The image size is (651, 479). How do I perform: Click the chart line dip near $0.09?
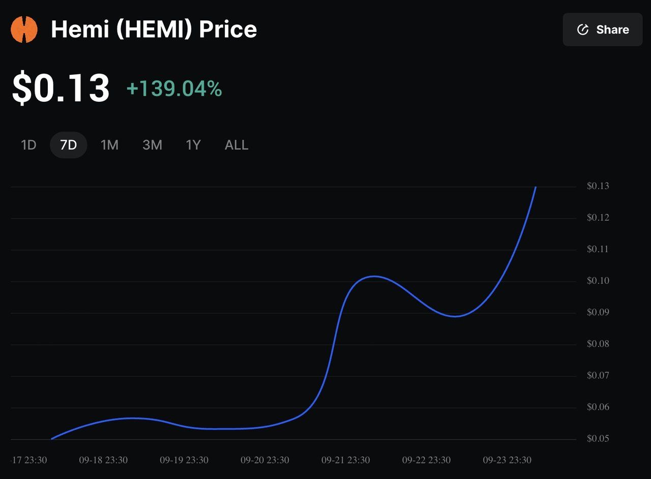pos(456,316)
